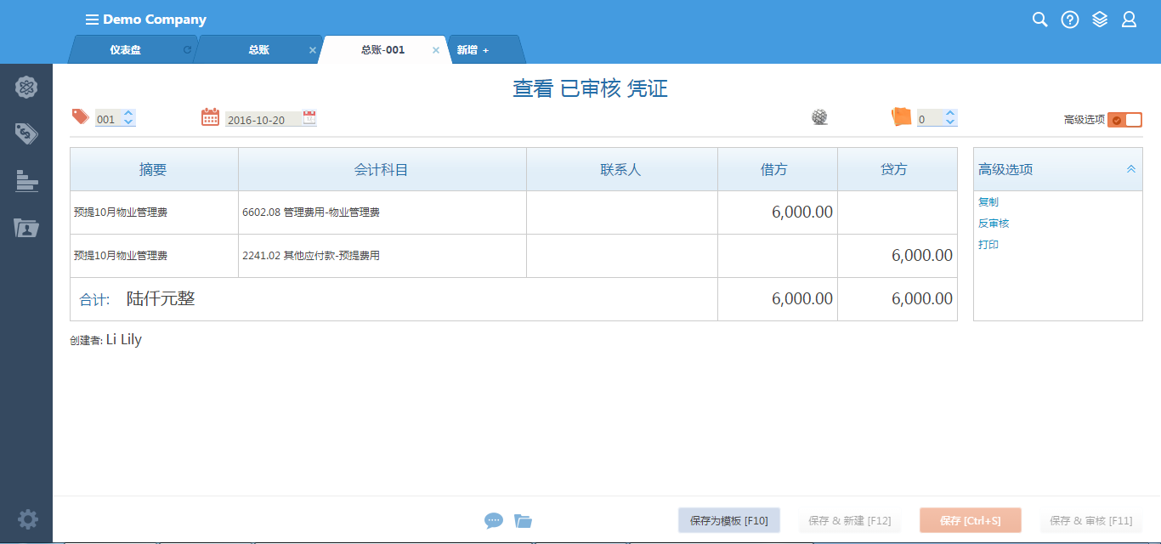This screenshot has width=1161, height=544.
Task: Click the empty 联系人 cell in 6602.08 row
Action: coord(622,212)
